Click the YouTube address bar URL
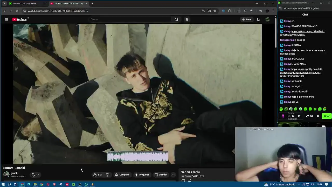This screenshot has height=187, width=332. pos(58,11)
